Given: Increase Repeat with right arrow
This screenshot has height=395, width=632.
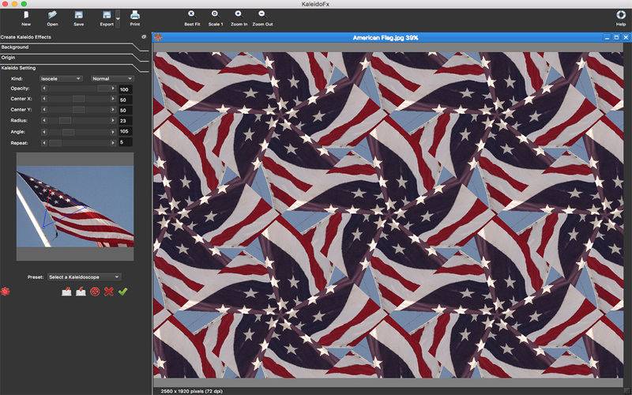Looking at the screenshot, I should [113, 143].
